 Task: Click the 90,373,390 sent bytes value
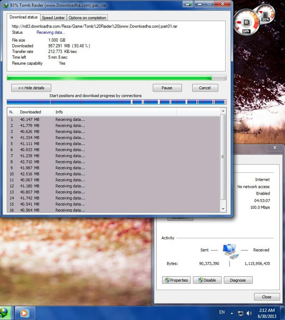click(209, 263)
